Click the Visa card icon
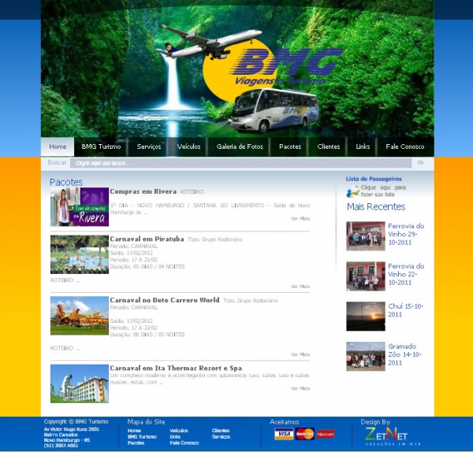 click(x=284, y=434)
